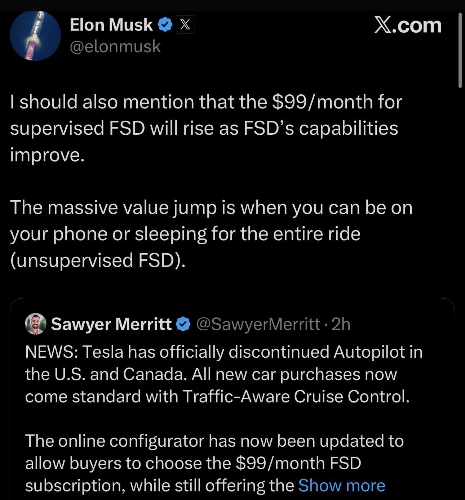The height and width of the screenshot is (500, 465).
Task: Expand the quoted tweet with Show more
Action: (x=341, y=485)
